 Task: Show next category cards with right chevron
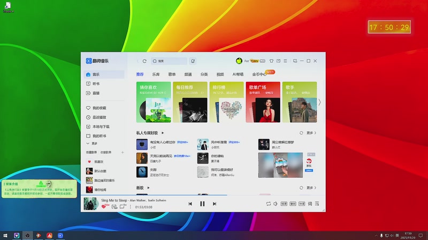tap(319, 102)
